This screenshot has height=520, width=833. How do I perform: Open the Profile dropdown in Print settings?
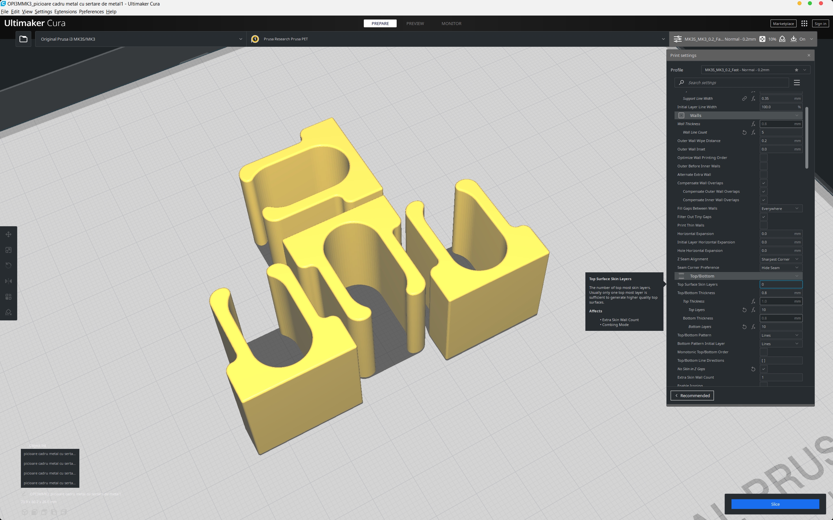point(756,70)
